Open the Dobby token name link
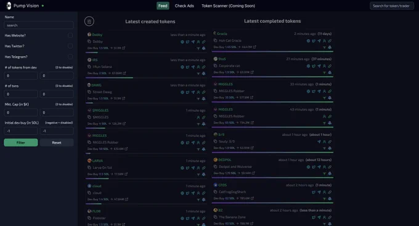Screen dimensions: 419x226 pyautogui.click(x=97, y=35)
